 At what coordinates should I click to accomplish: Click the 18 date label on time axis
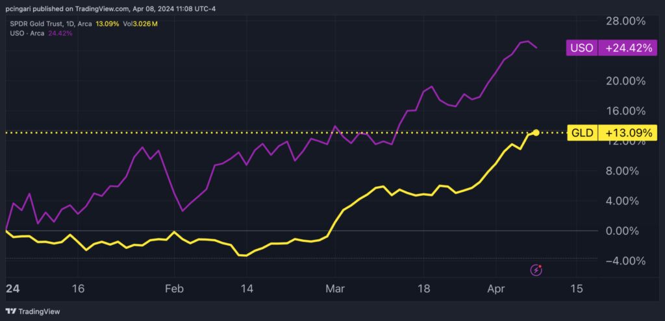(x=423, y=289)
